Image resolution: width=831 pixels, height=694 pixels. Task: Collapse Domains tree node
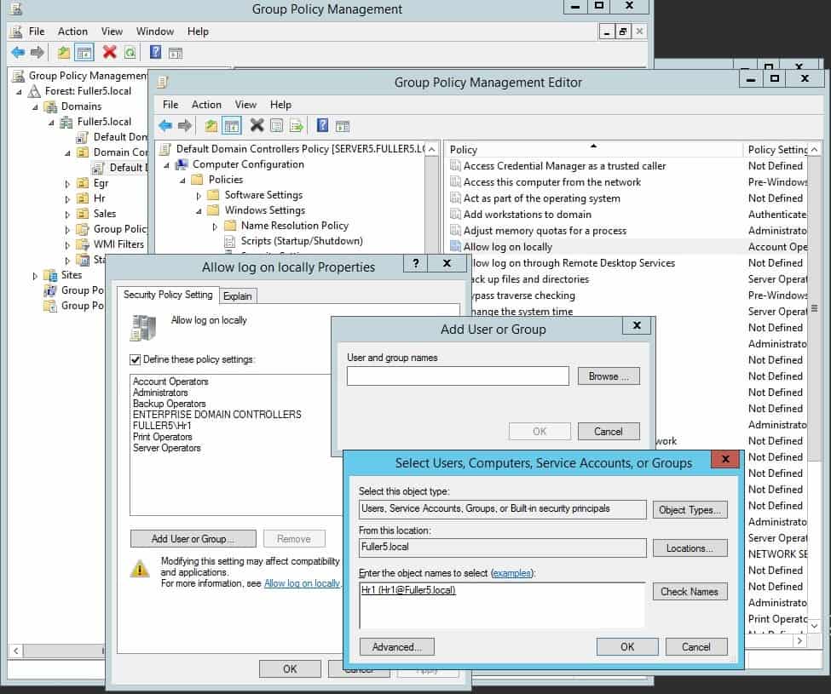35,107
